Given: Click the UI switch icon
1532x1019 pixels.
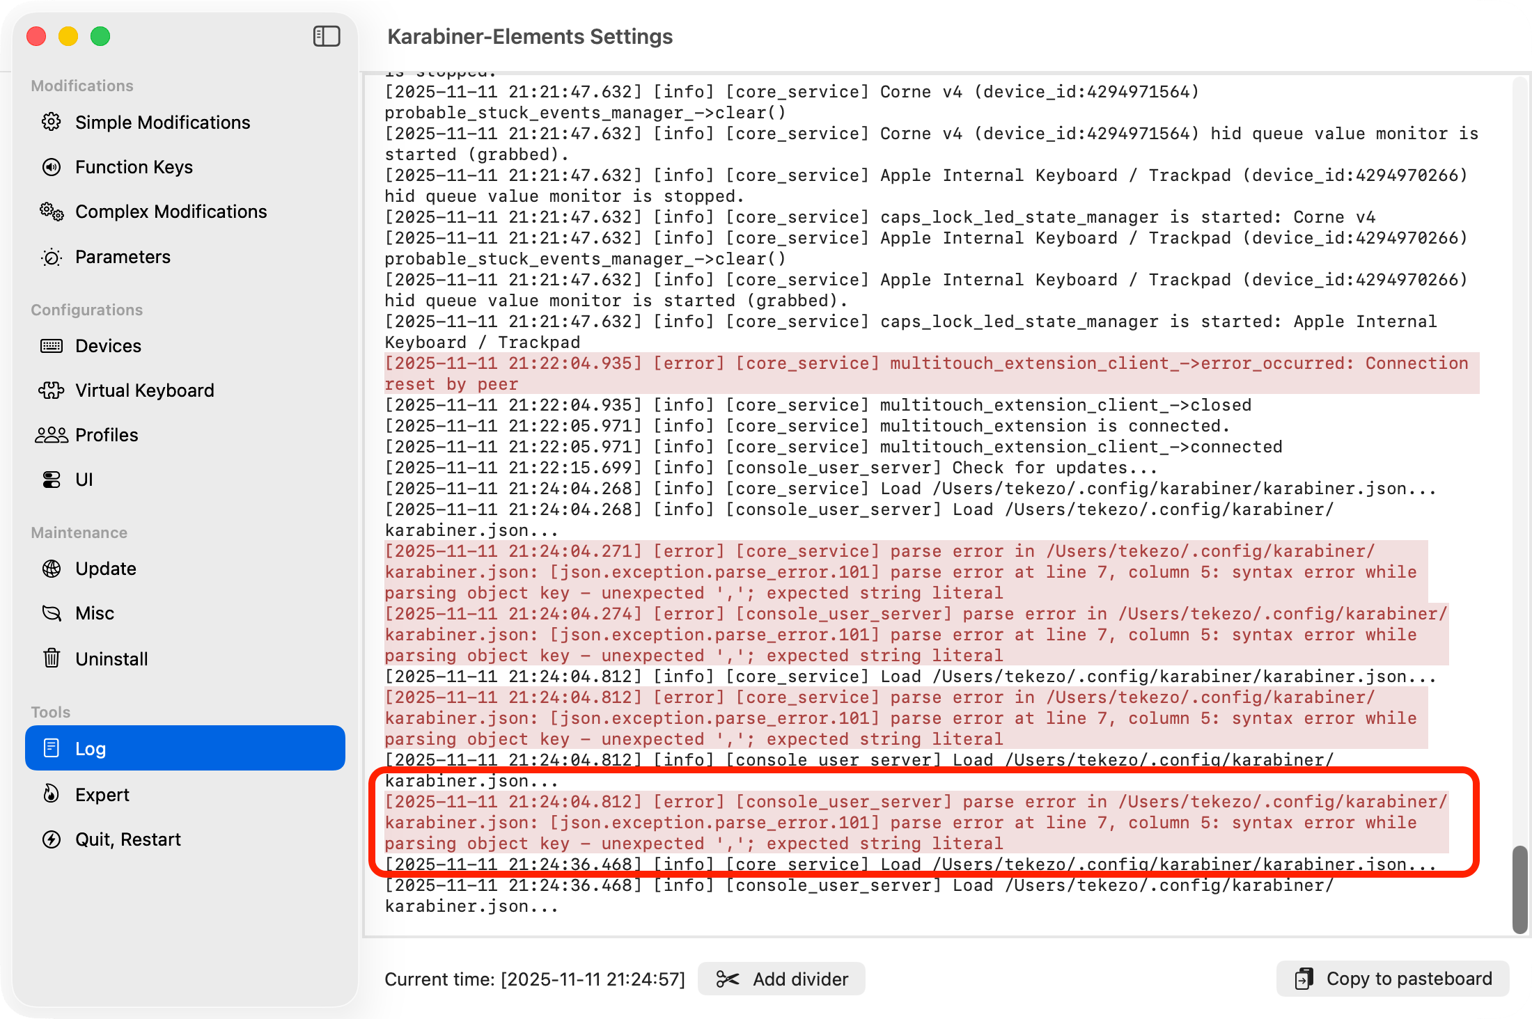Looking at the screenshot, I should (x=52, y=480).
